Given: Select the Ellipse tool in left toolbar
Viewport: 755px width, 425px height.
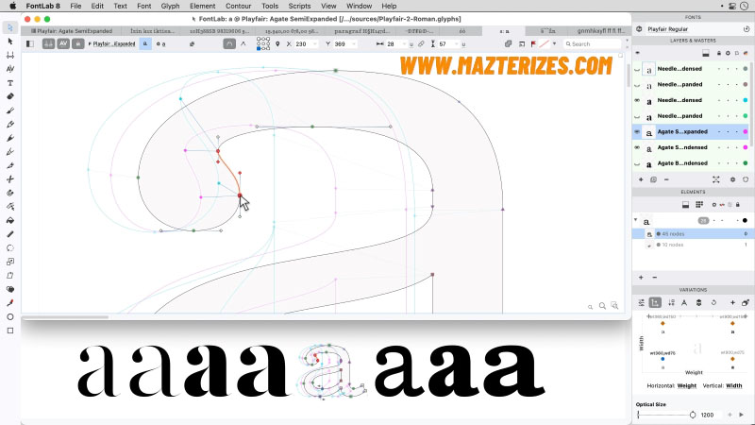Looking at the screenshot, I should (x=10, y=317).
